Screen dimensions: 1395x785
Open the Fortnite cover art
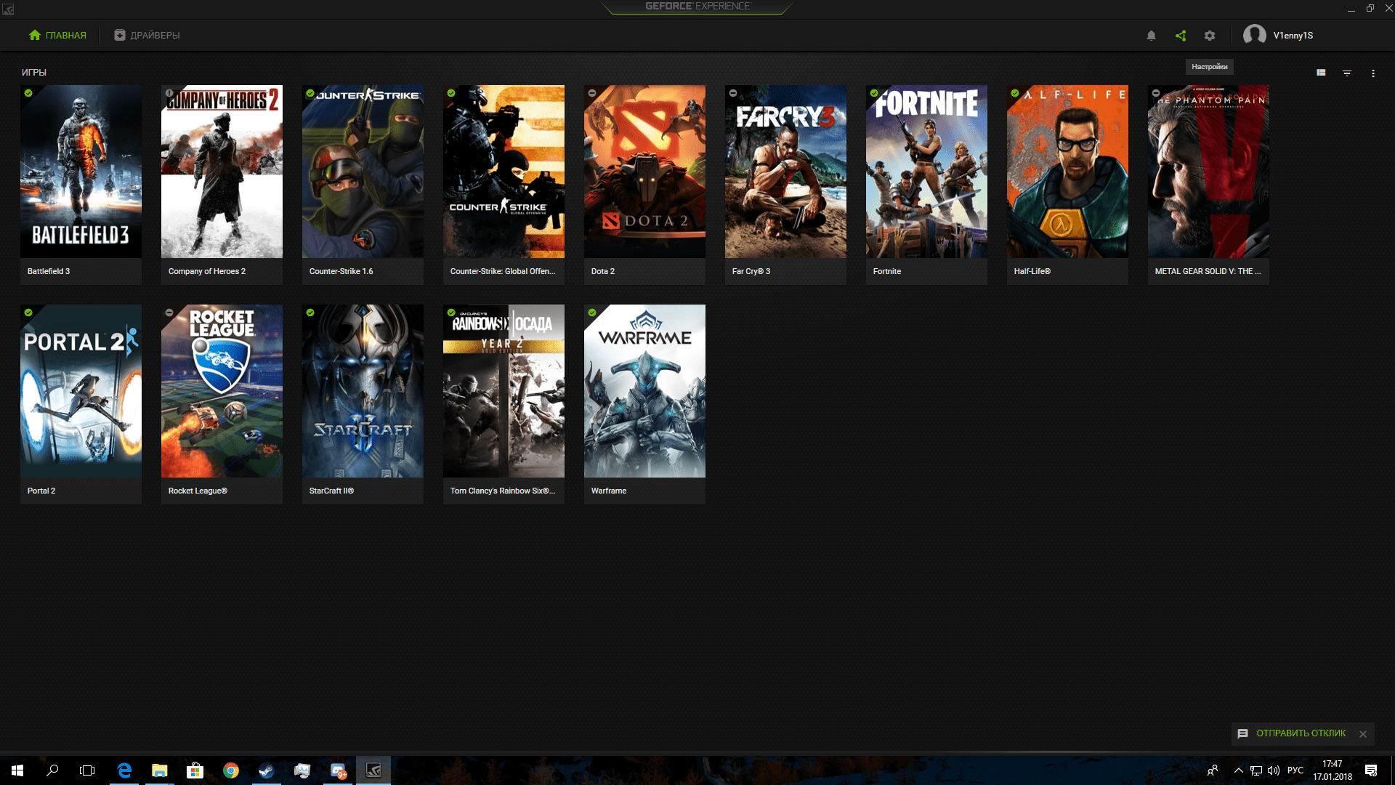click(x=926, y=172)
